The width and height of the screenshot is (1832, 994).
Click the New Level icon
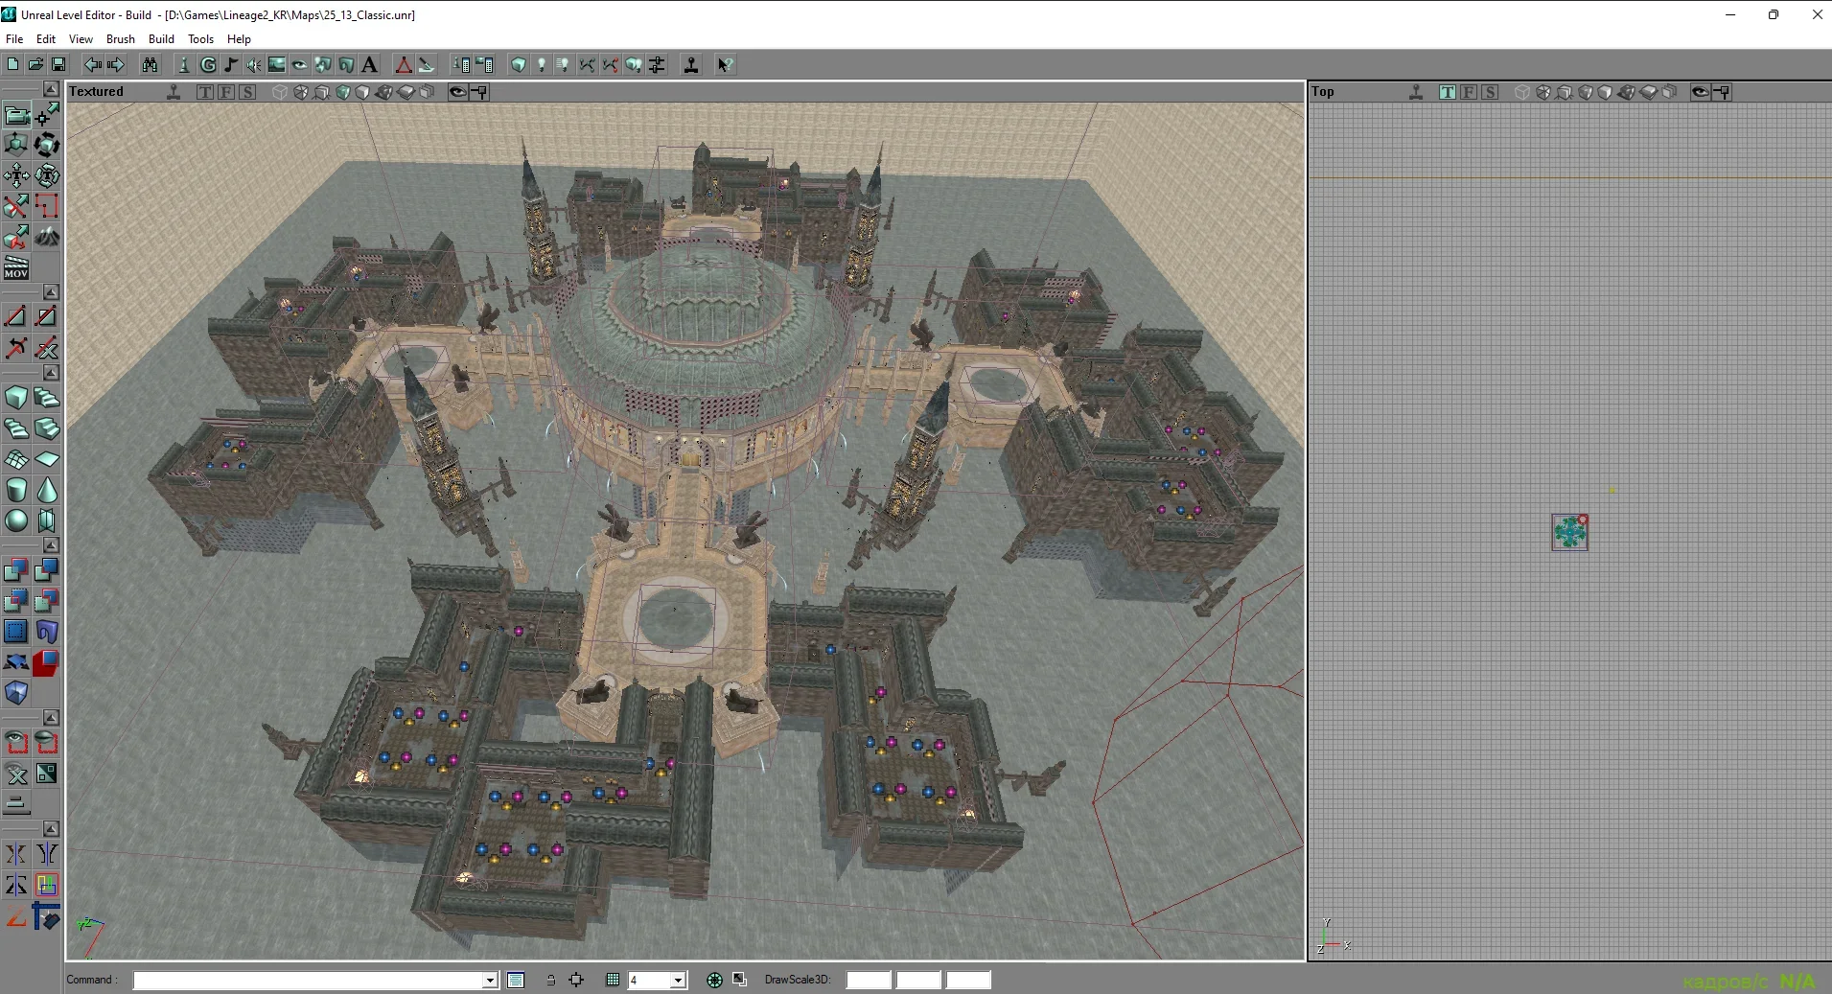point(12,64)
